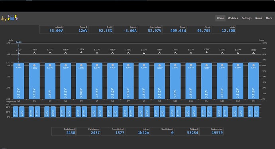Select the 3.315V bar for cell 0/5
275x149 pixels.
tap(97, 81)
